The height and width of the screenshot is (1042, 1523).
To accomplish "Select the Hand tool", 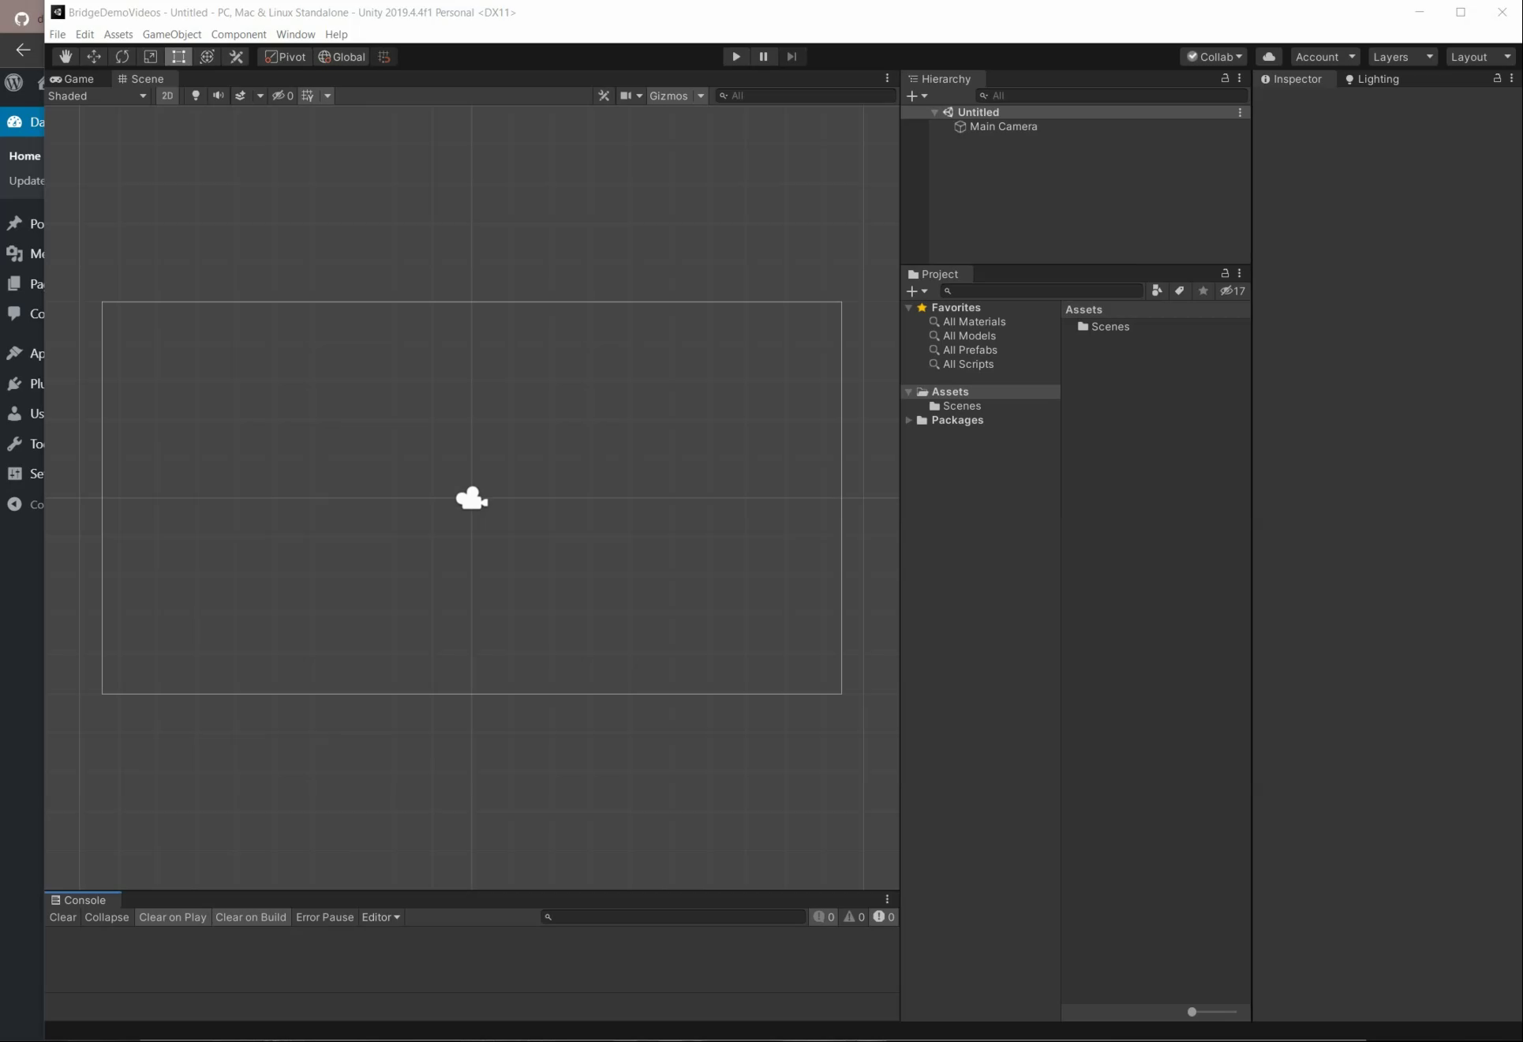I will [65, 57].
